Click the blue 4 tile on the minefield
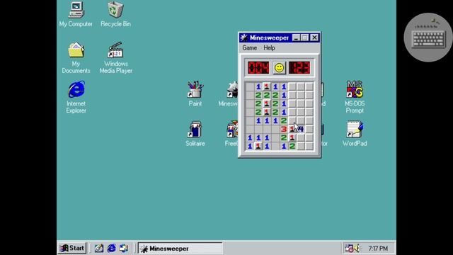 pos(301,129)
